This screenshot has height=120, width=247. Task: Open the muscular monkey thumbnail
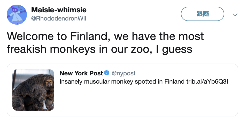click(x=33, y=90)
